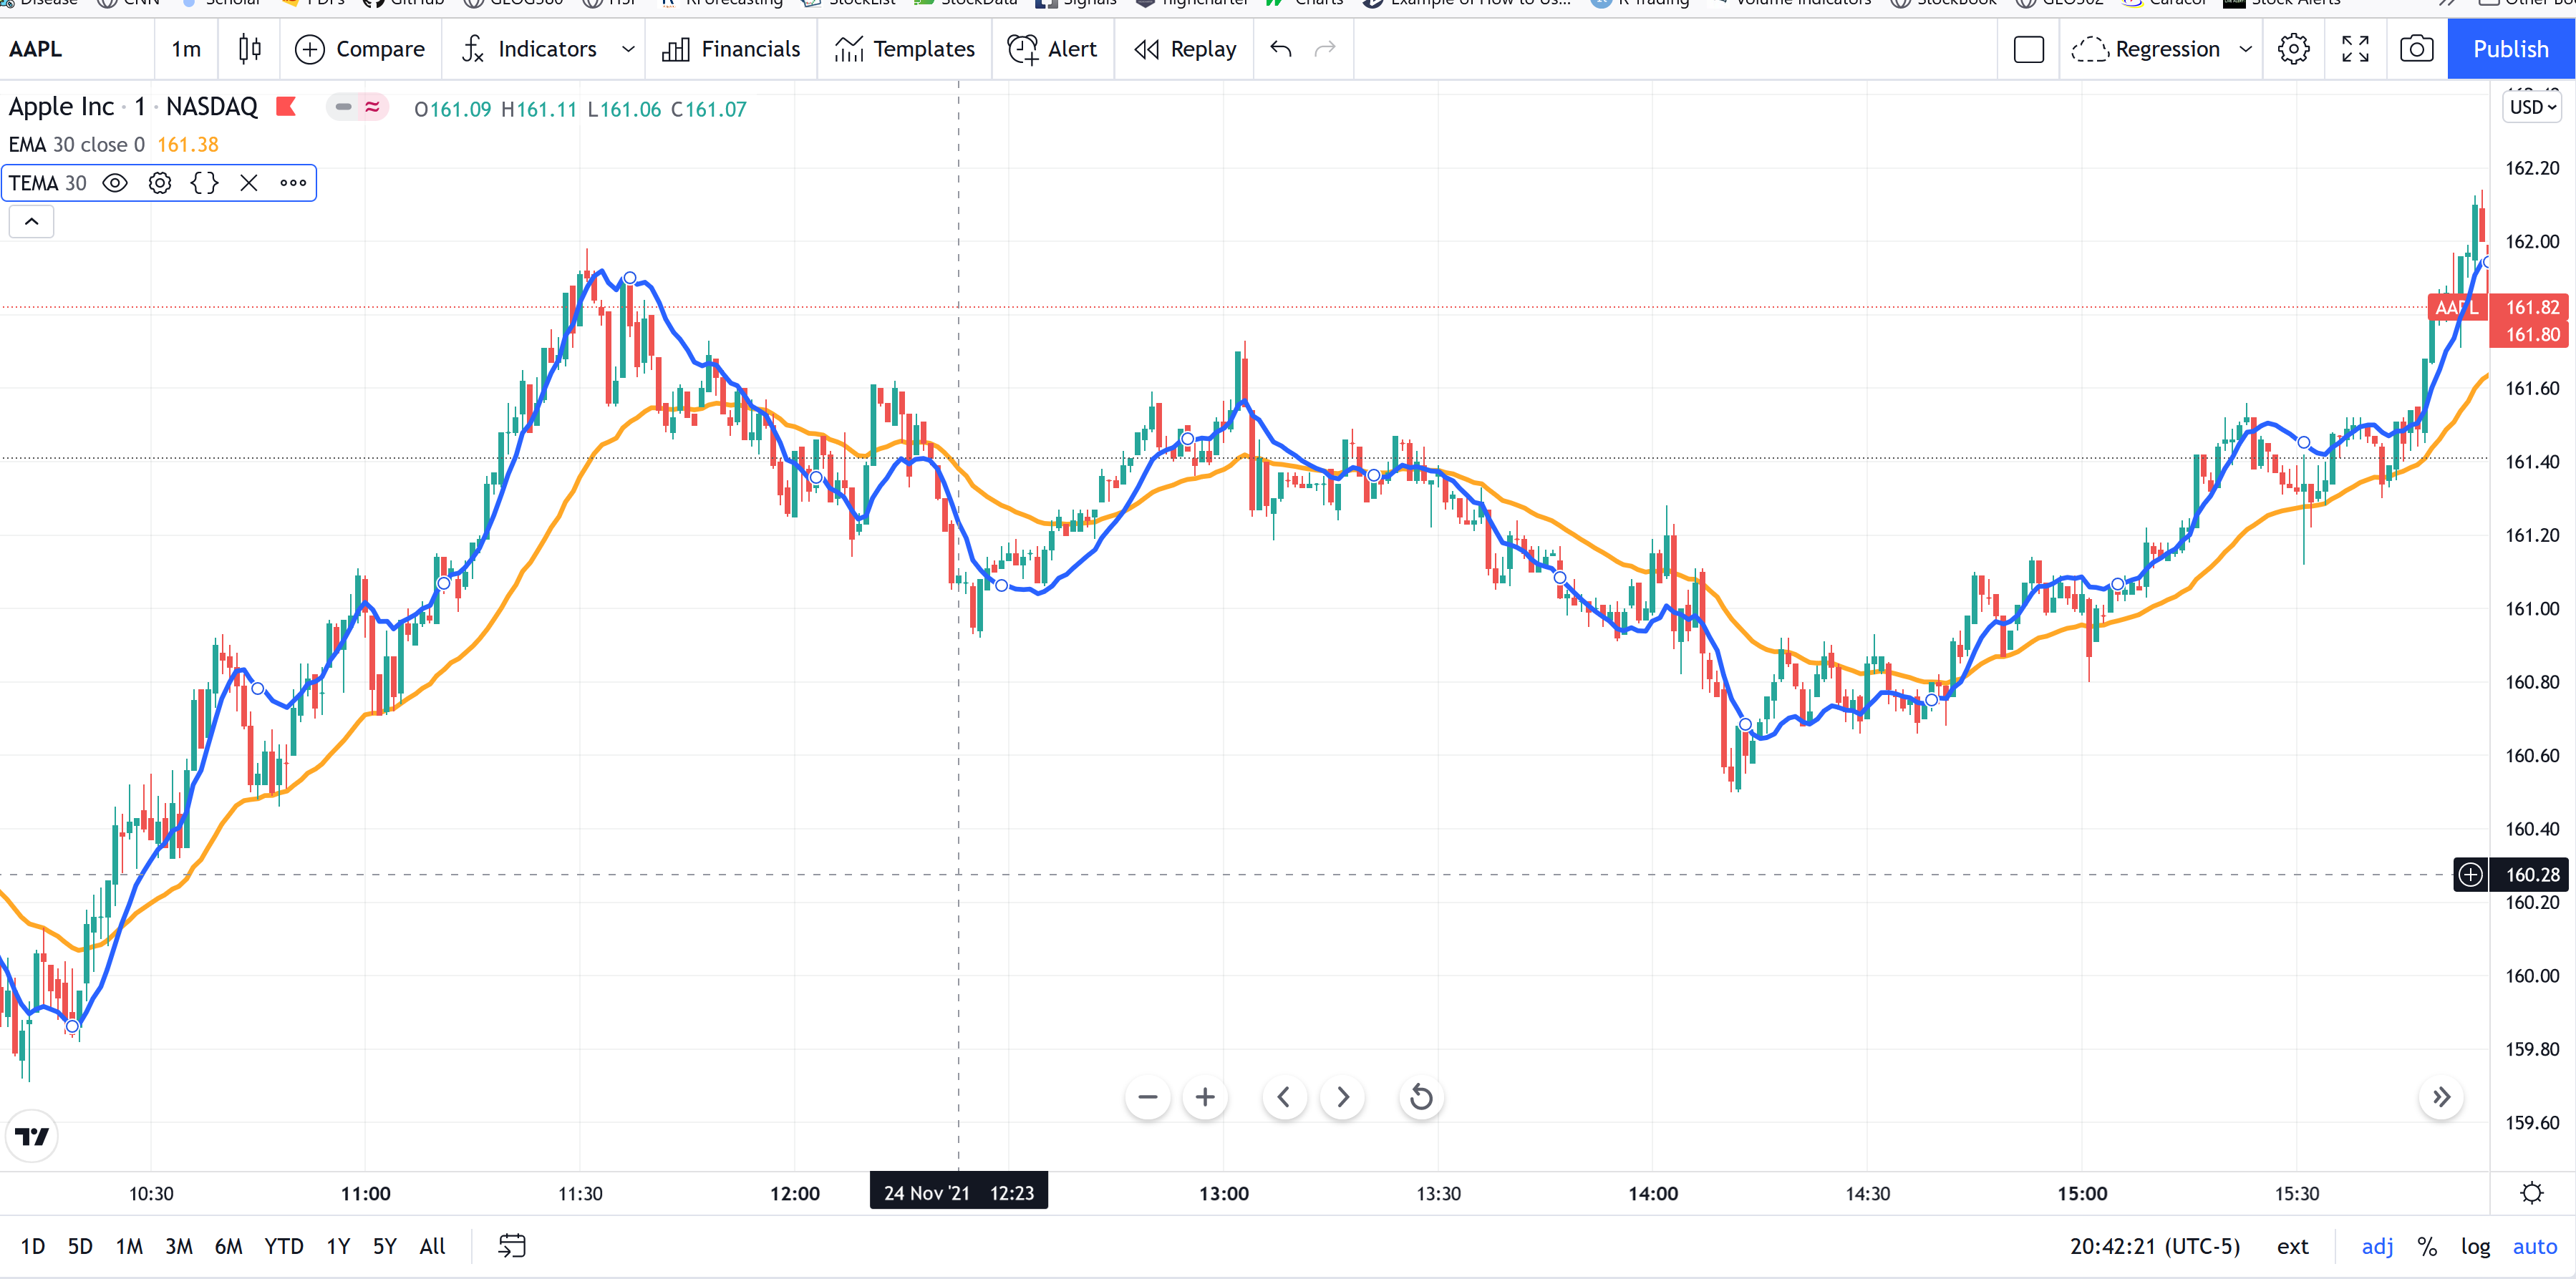This screenshot has height=1279, width=2576.
Task: Toggle log scale mode
Action: (2476, 1246)
